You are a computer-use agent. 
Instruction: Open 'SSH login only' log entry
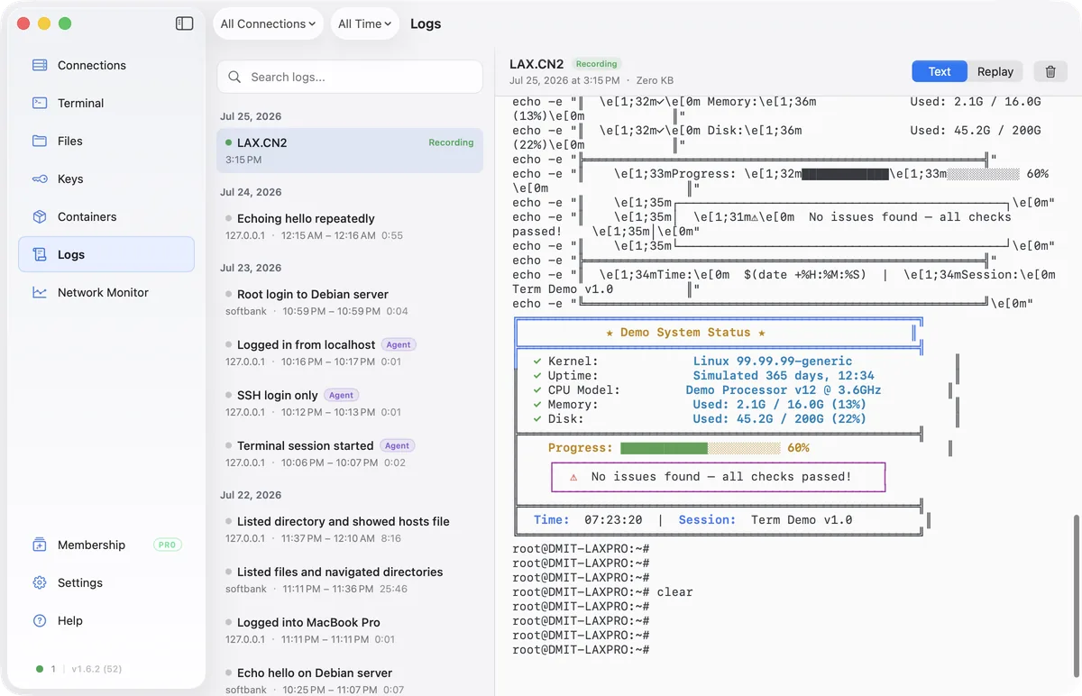(x=350, y=403)
